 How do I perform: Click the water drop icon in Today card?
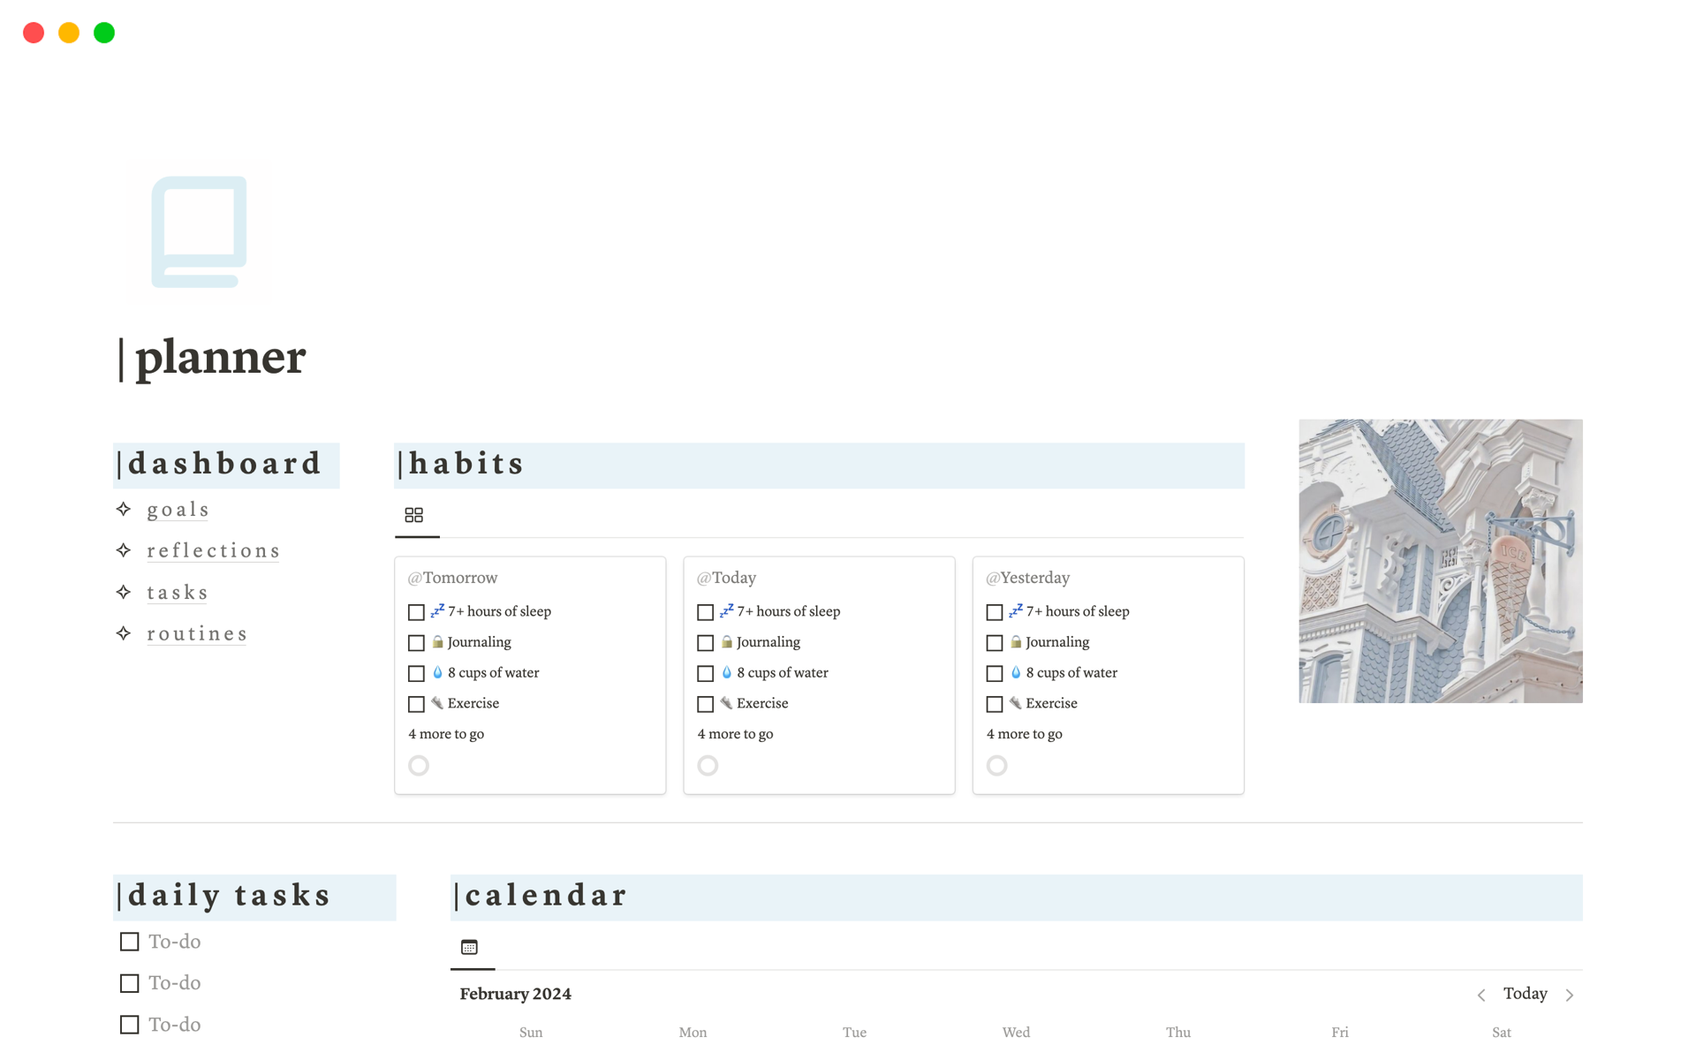(x=726, y=672)
